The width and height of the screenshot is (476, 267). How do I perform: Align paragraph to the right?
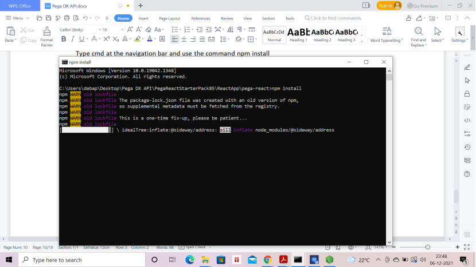coord(193,39)
